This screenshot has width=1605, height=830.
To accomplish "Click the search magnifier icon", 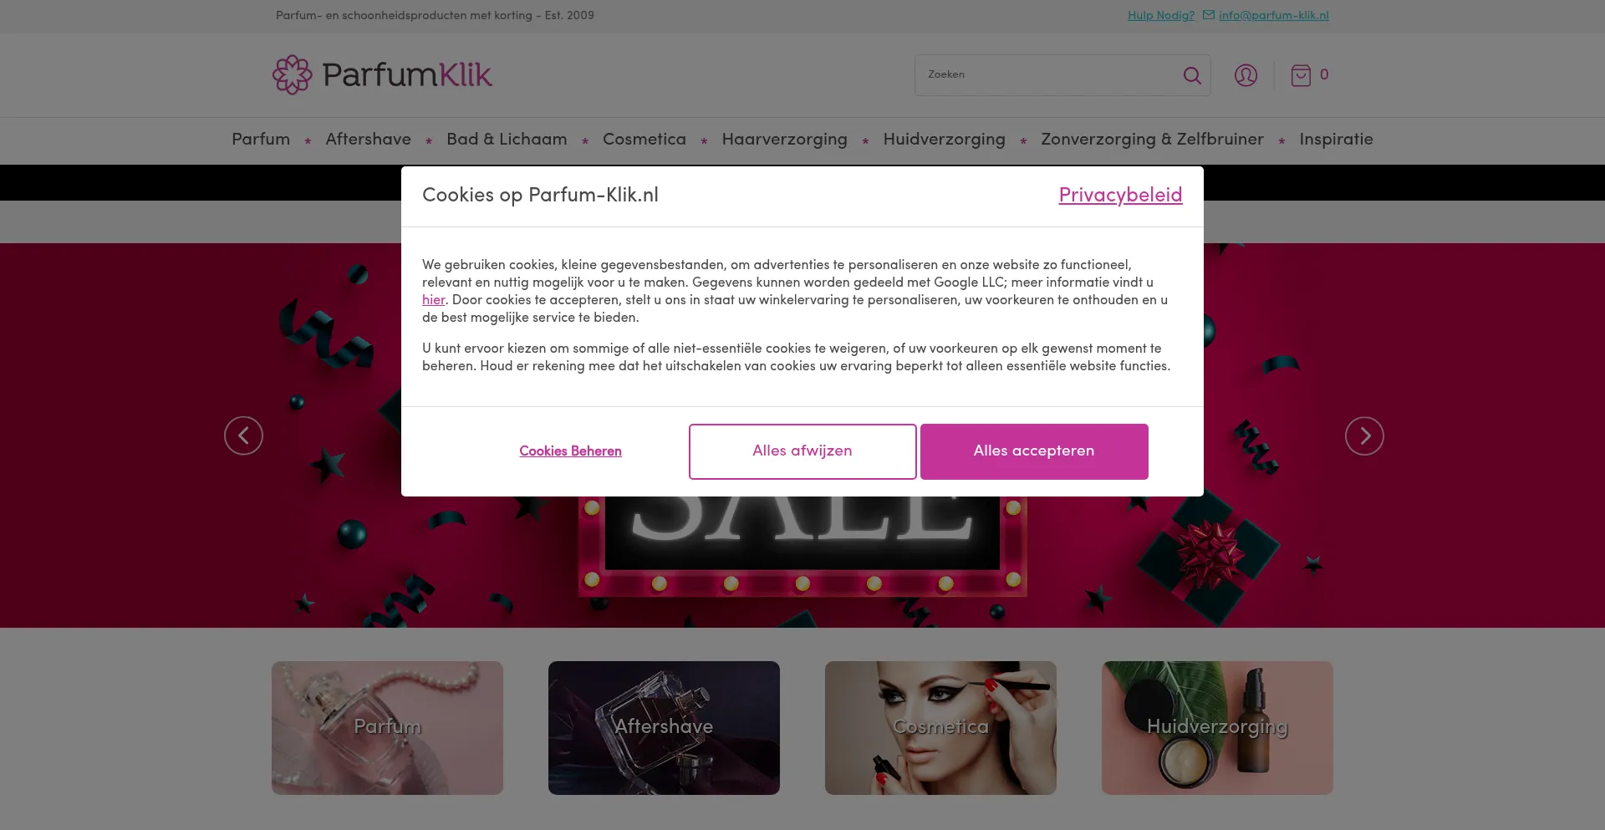I will tap(1192, 75).
